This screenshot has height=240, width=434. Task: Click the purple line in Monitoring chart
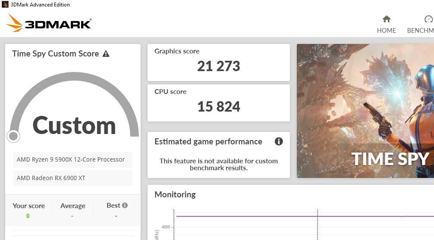tap(305, 216)
